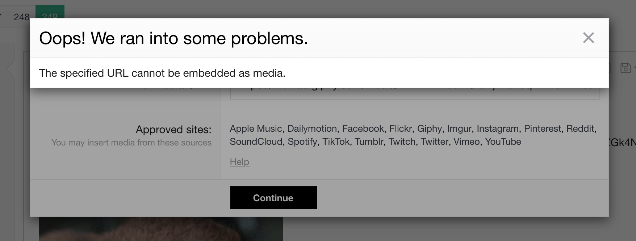Close the Oops error dialog
The width and height of the screenshot is (636, 241).
pos(588,38)
